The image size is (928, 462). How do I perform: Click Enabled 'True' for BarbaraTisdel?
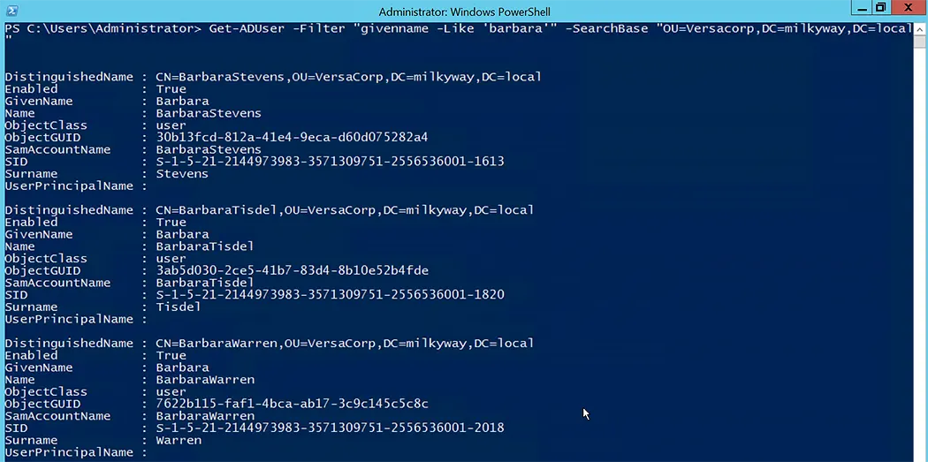(171, 222)
